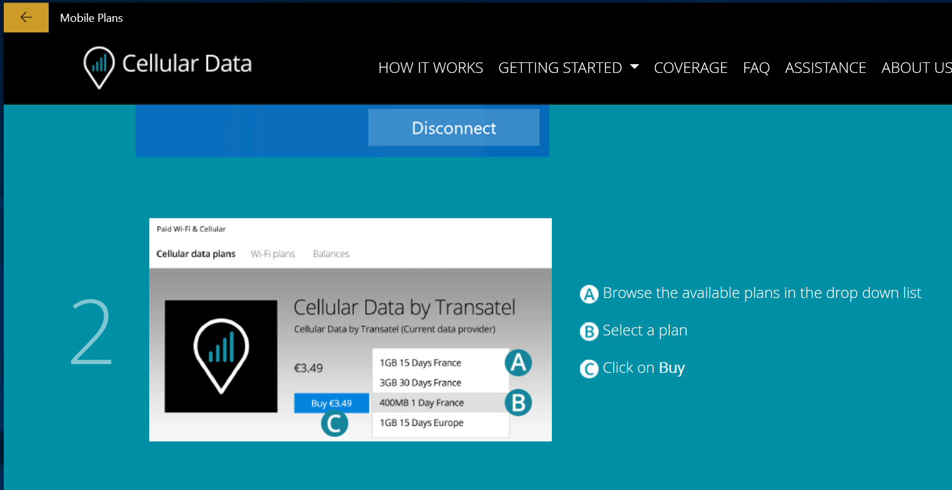Switch to the Wi-Fi plans tab

click(x=273, y=254)
